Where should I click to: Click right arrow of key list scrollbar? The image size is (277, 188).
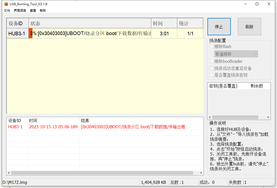pyautogui.click(x=268, y=117)
